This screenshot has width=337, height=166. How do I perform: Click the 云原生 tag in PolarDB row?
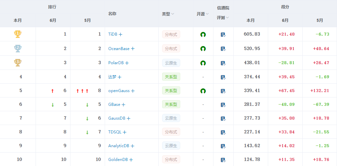point(171,63)
